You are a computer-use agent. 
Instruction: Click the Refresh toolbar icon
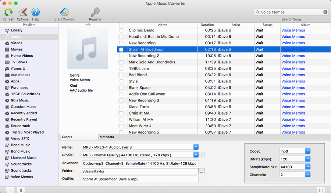tap(8, 12)
